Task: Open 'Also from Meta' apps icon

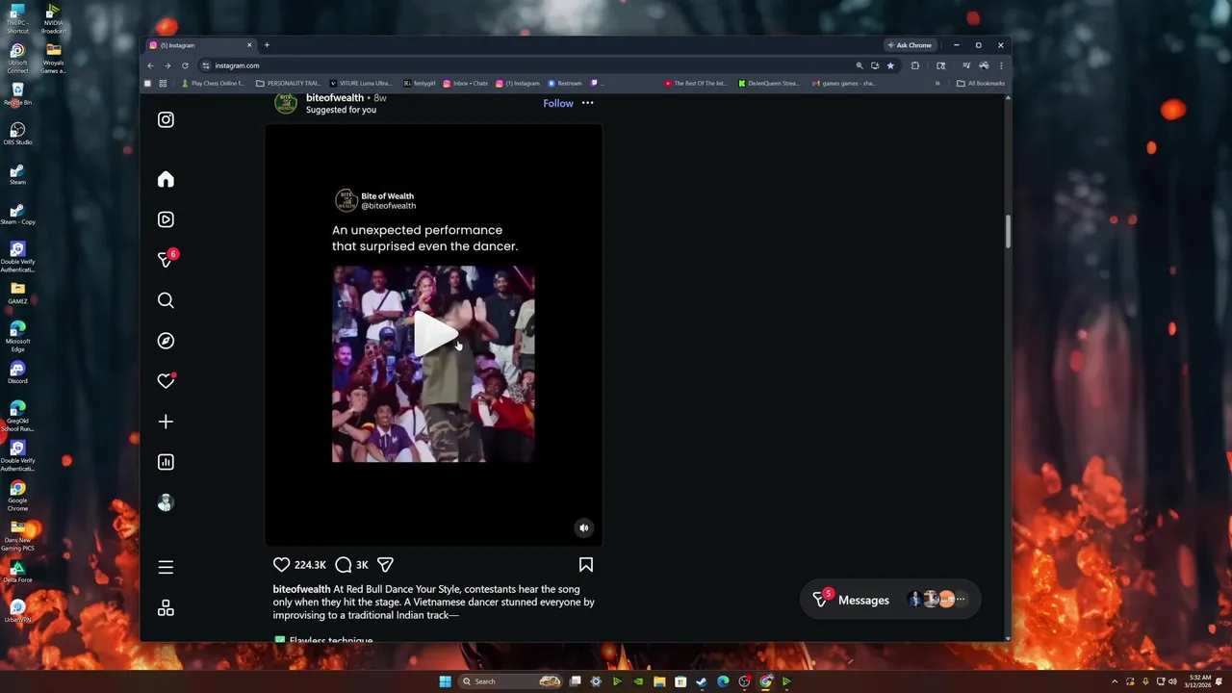Action: pyautogui.click(x=166, y=608)
